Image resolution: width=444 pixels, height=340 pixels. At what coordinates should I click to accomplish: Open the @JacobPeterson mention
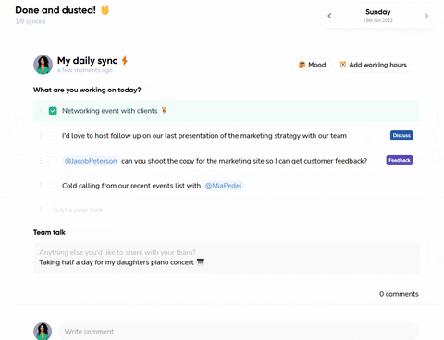[x=91, y=161]
